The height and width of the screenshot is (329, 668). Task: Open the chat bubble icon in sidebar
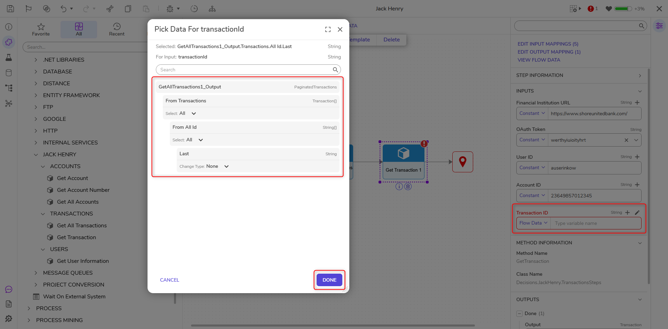tap(9, 289)
